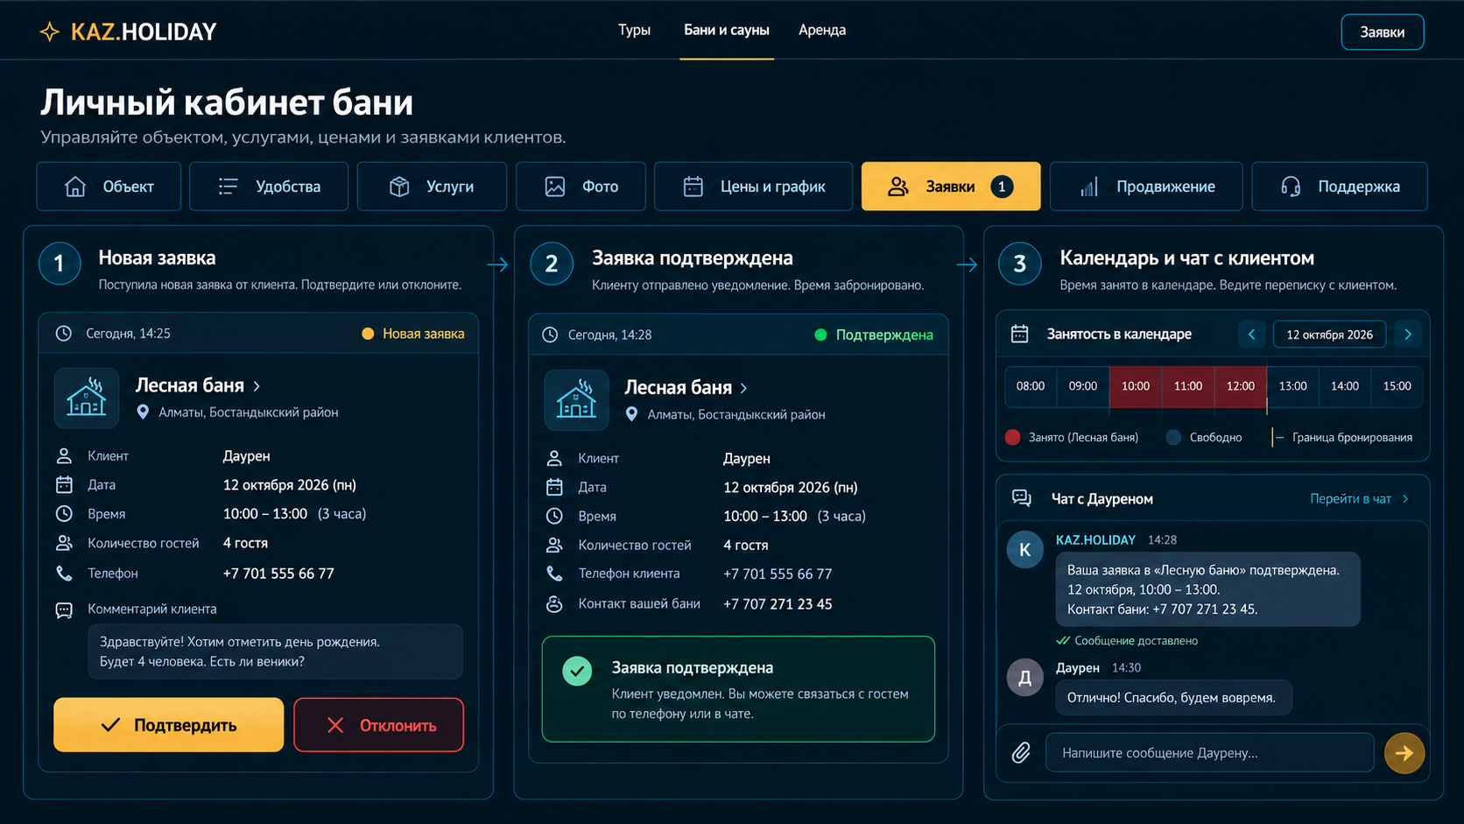Click the calendar icon beside Занятость в календаре
1464x824 pixels.
pyautogui.click(x=1019, y=334)
